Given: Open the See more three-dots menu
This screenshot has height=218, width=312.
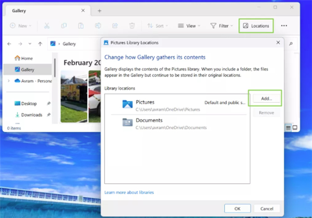Looking at the screenshot, I should coord(284,25).
